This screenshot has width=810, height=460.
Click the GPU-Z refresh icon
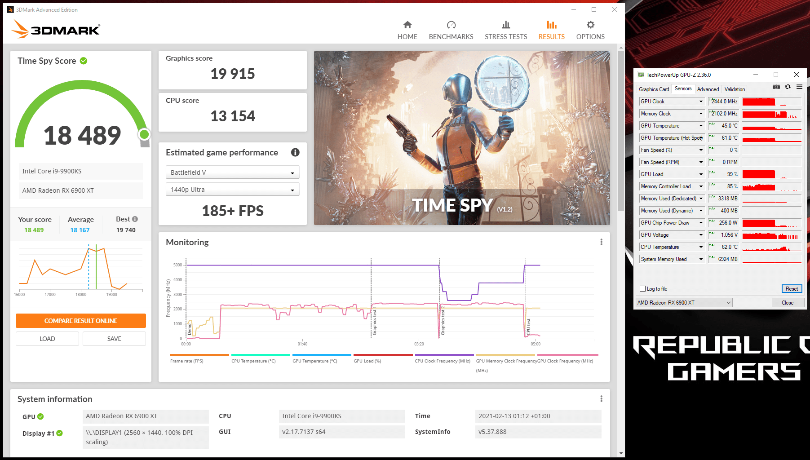788,87
